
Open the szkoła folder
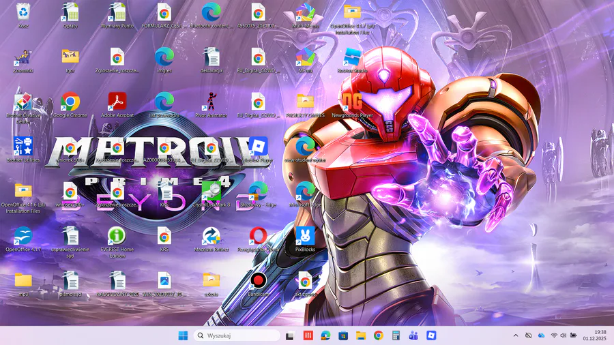coord(211,280)
